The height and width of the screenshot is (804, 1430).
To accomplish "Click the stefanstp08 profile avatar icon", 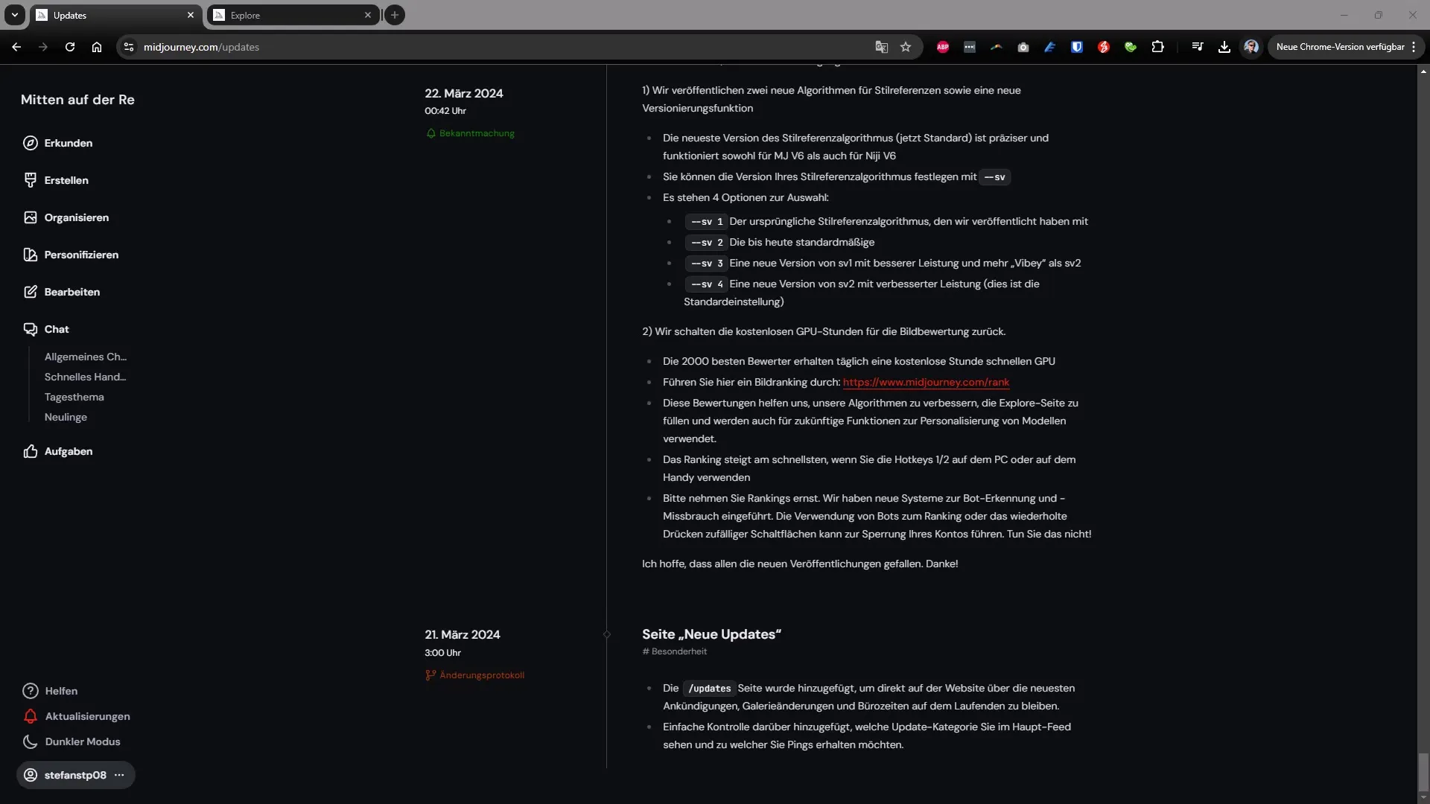I will pos(31,775).
